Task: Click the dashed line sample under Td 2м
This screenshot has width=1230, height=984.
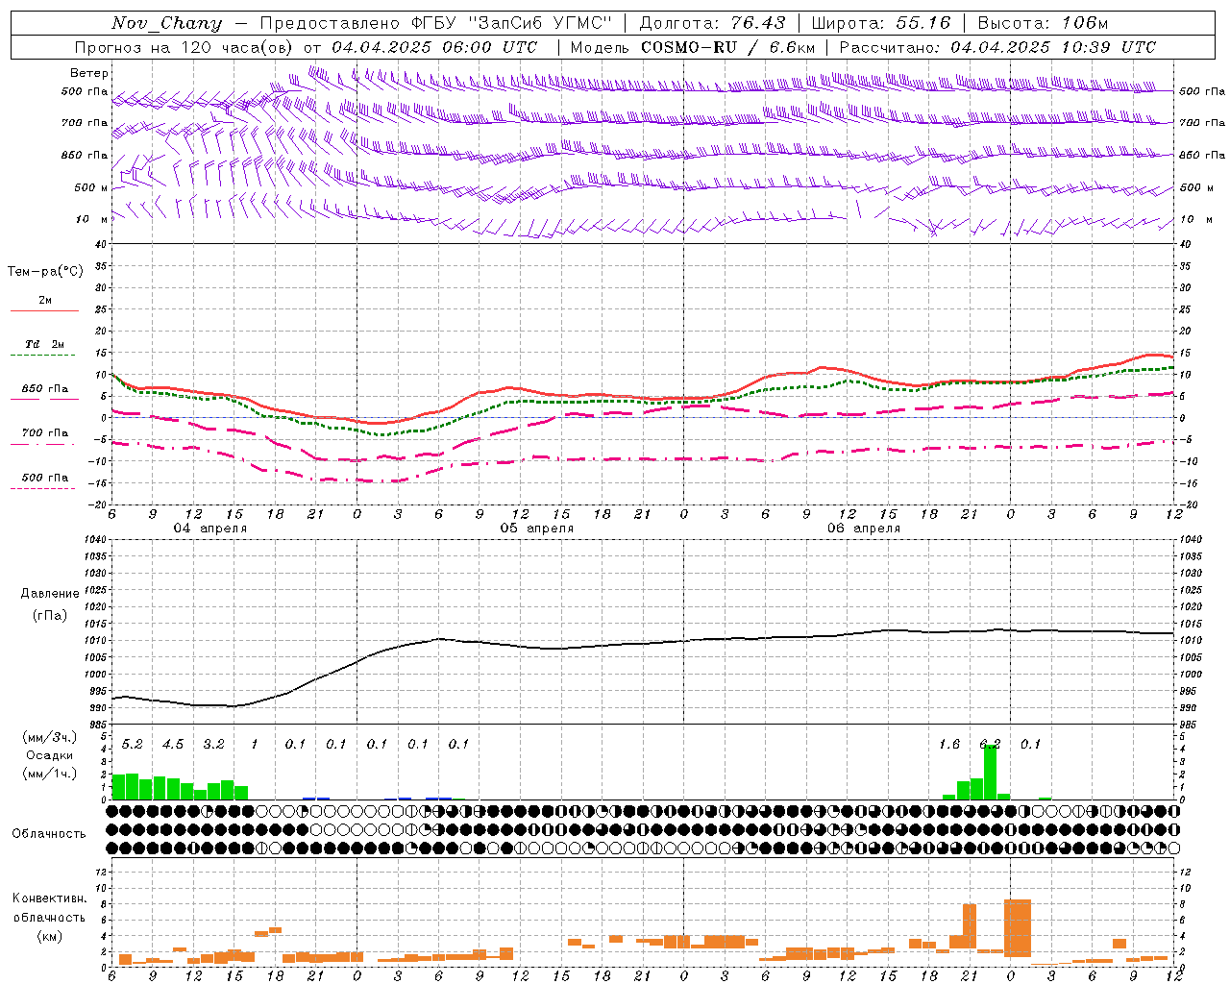Action: point(42,356)
